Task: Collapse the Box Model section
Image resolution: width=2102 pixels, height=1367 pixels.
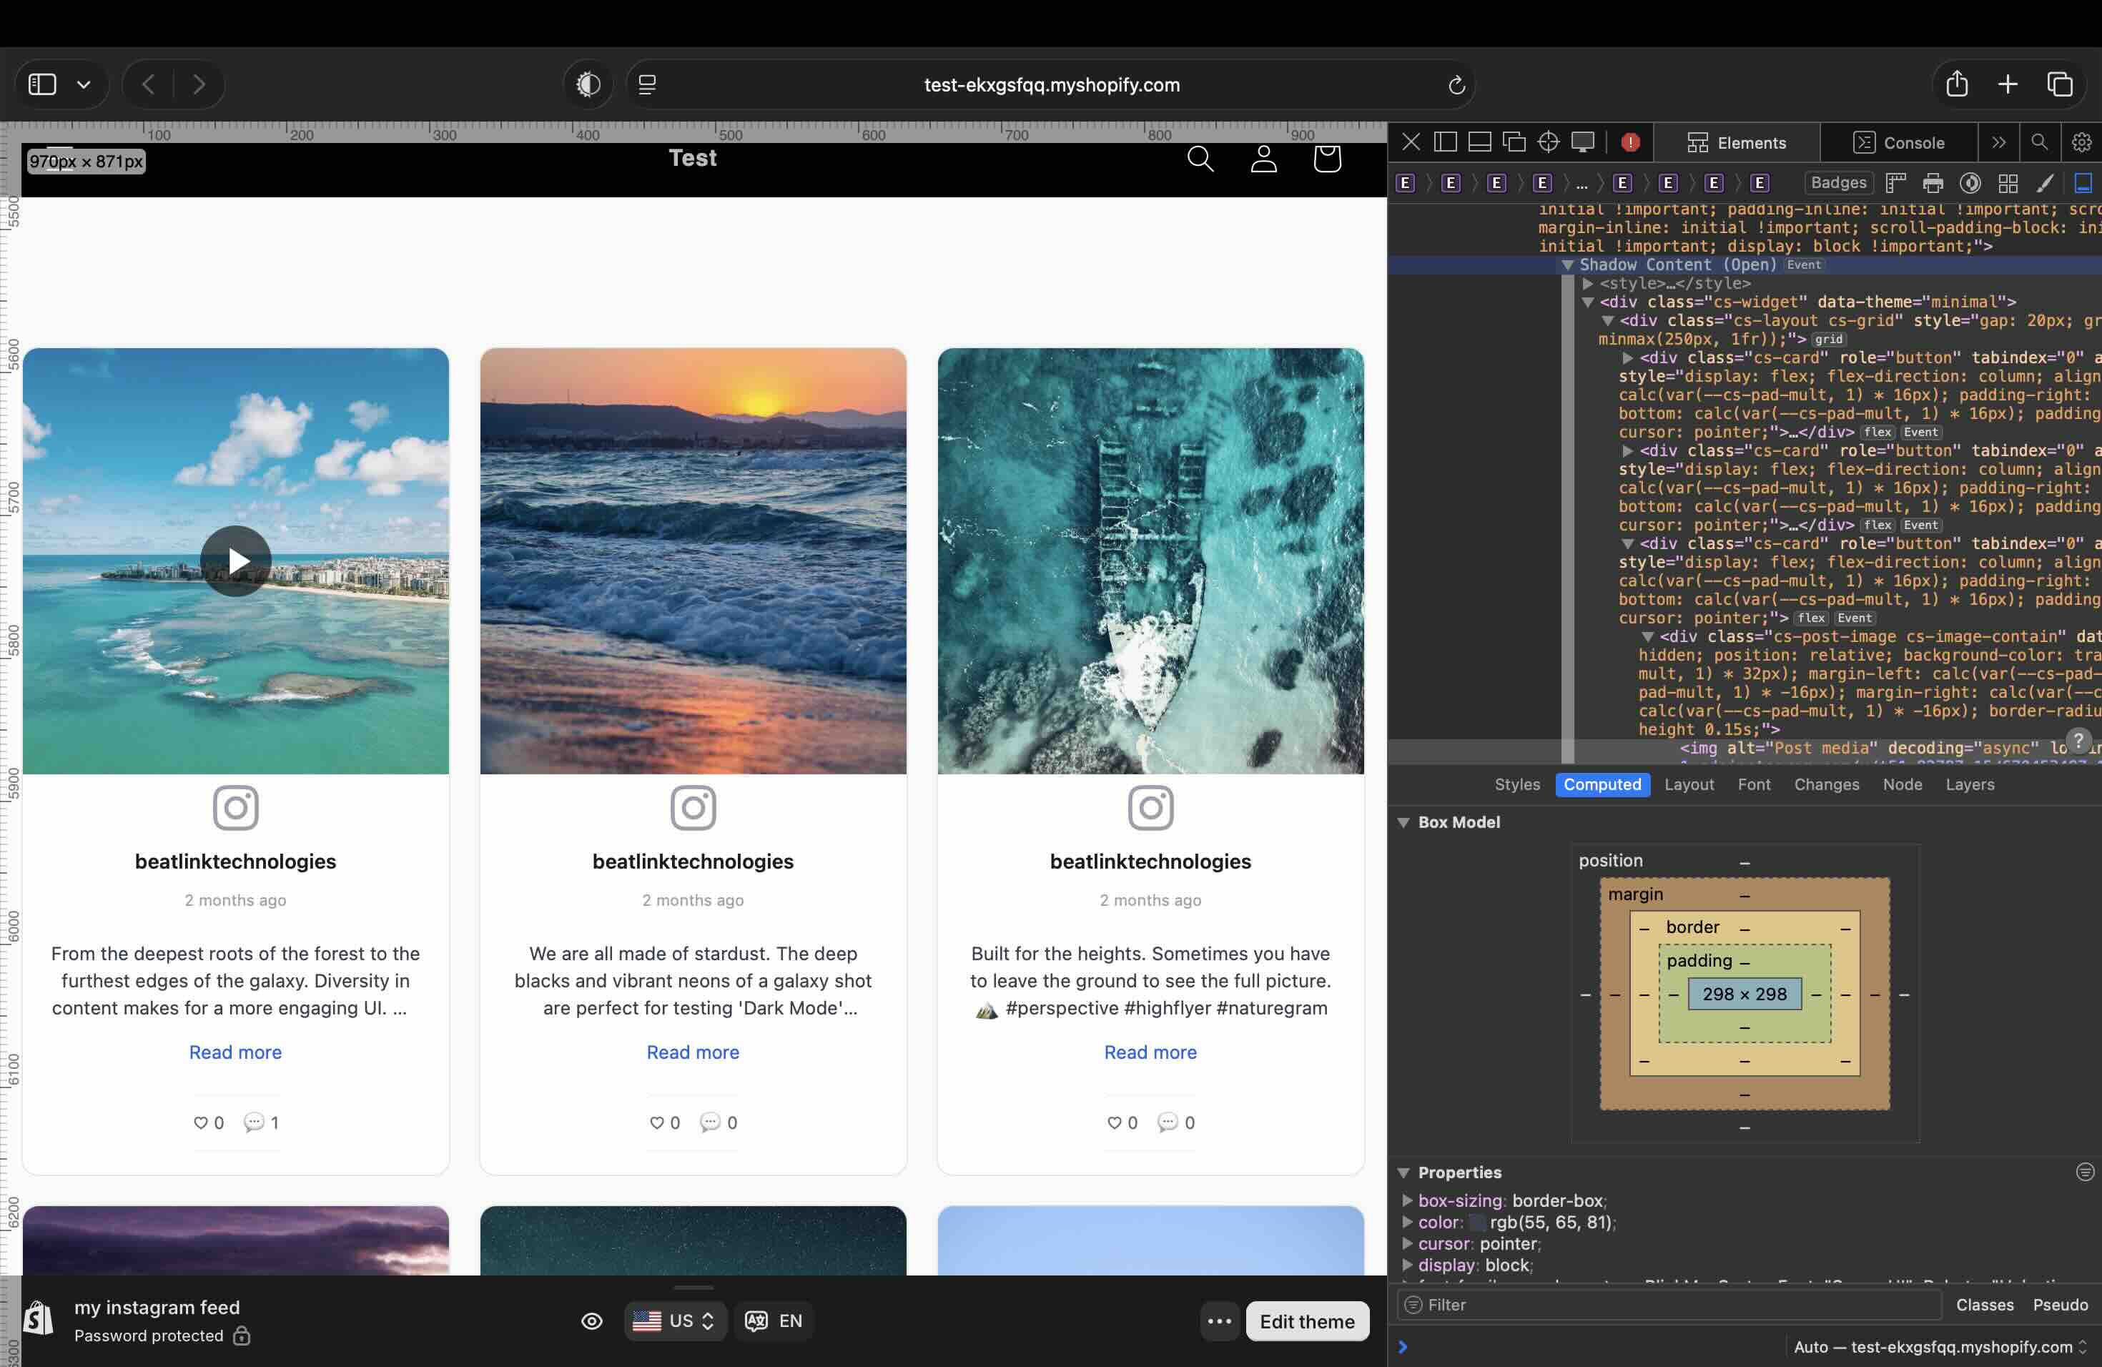Action: coord(1403,822)
